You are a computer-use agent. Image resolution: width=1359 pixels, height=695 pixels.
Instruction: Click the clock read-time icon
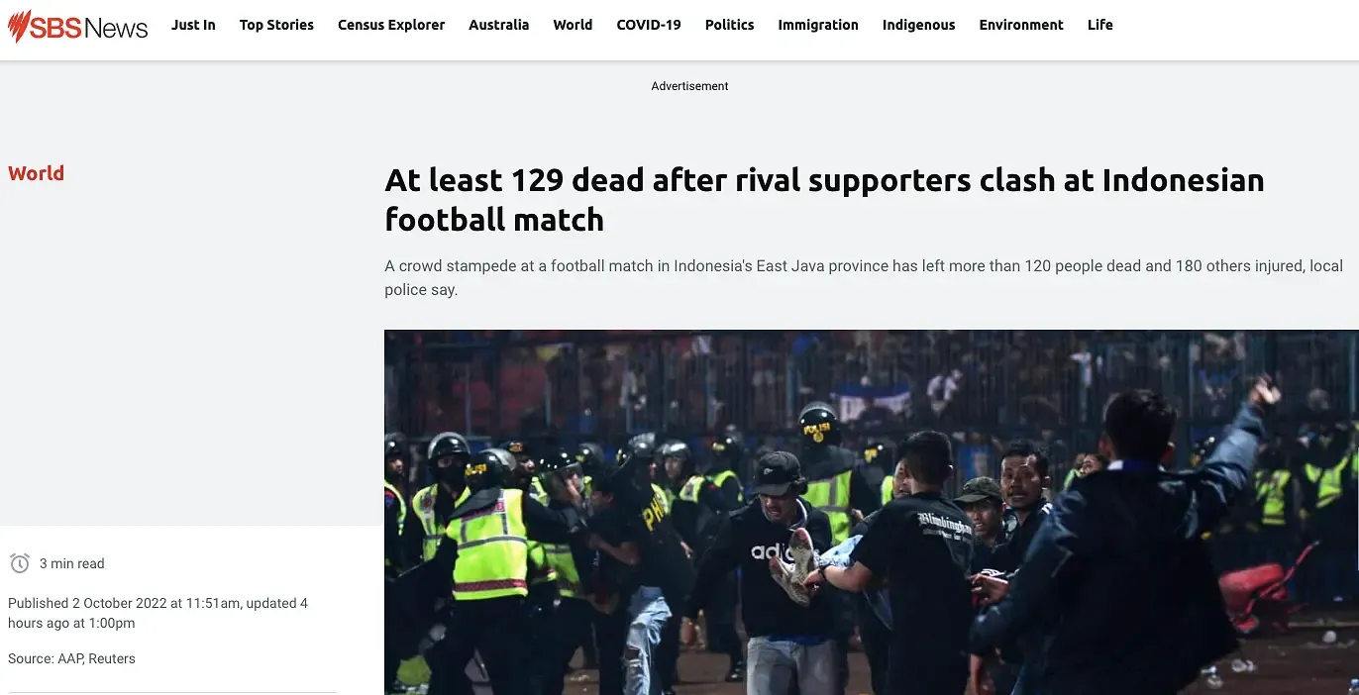coord(20,563)
